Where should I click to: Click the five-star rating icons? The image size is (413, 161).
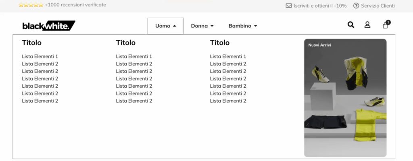click(x=31, y=5)
